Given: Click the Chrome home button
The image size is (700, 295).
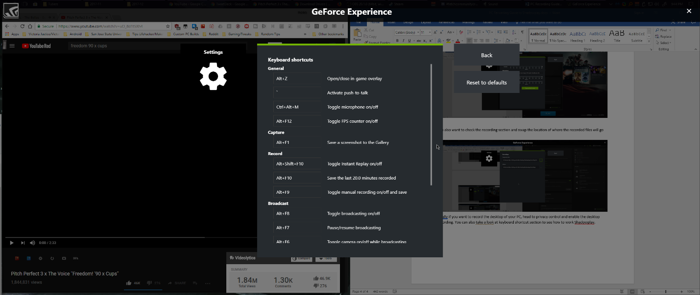Looking at the screenshot, I should pos(30,26).
